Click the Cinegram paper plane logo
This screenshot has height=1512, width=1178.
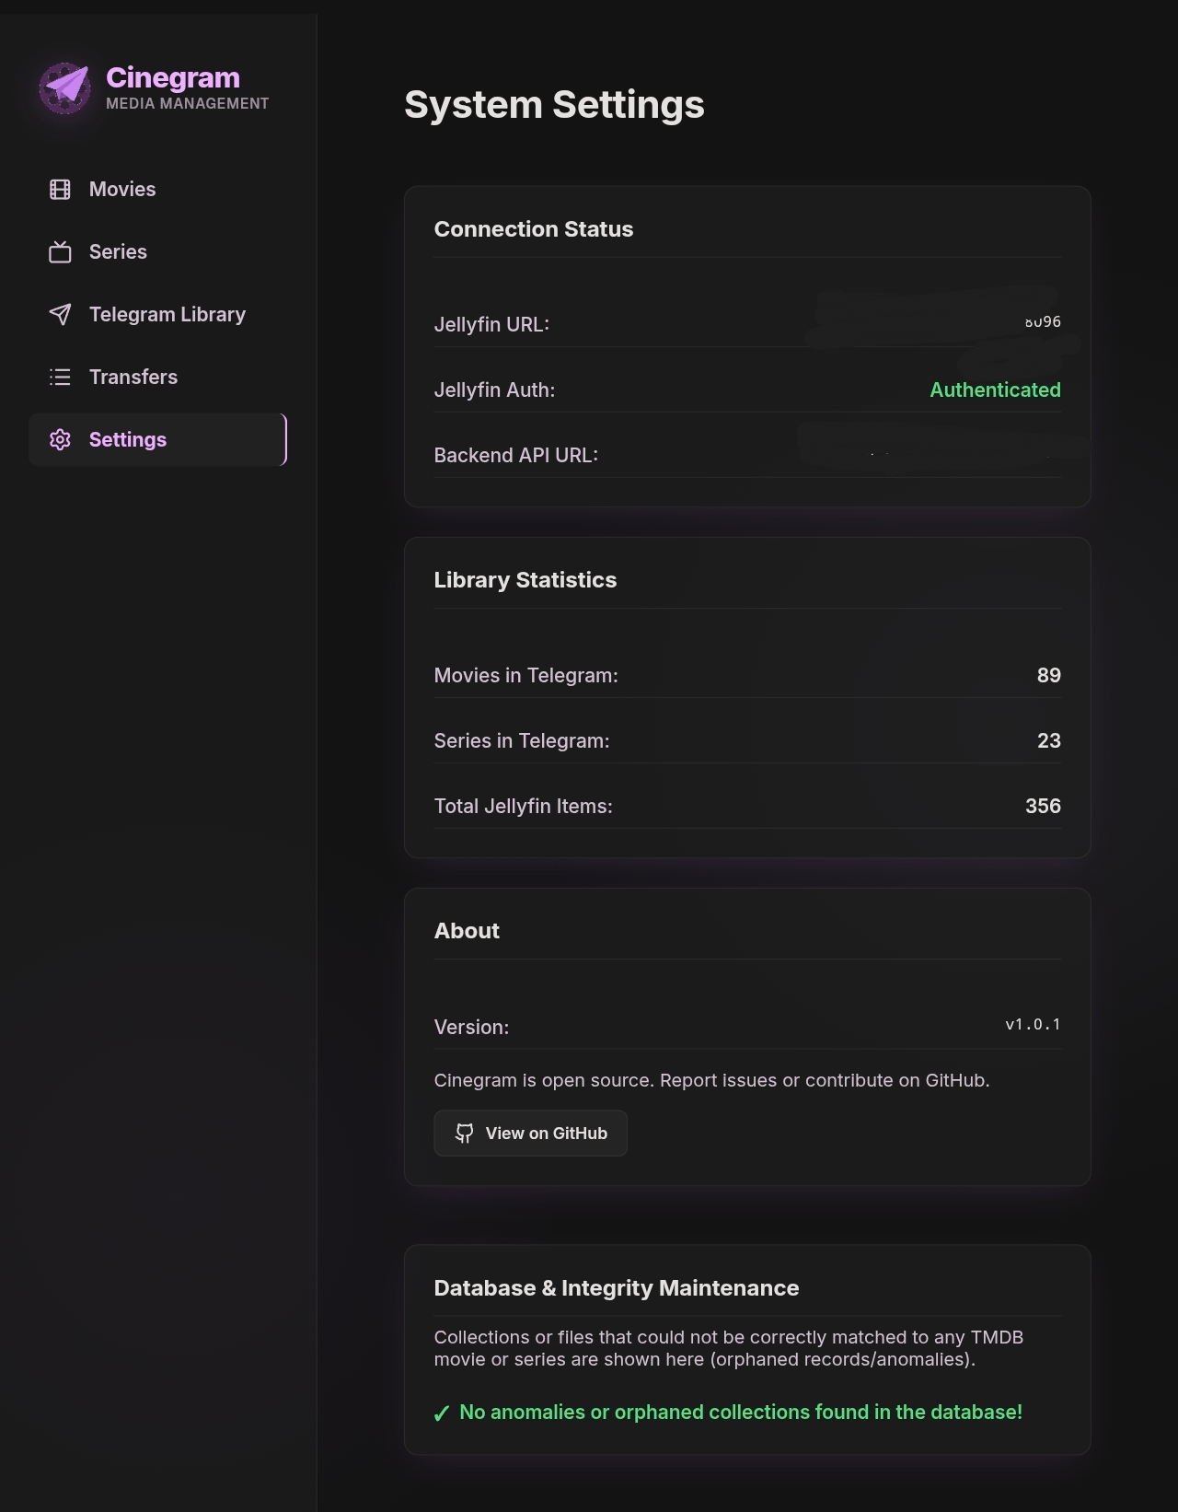click(x=64, y=88)
